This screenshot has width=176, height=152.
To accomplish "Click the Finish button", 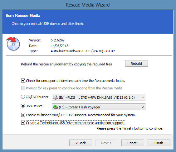I will [159, 143].
